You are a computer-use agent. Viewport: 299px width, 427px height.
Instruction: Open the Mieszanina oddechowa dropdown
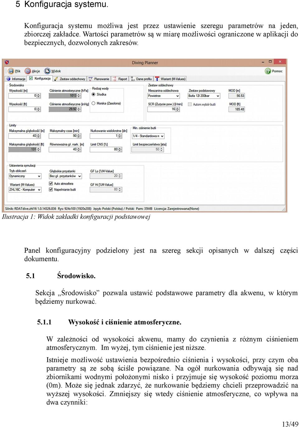click(164, 96)
